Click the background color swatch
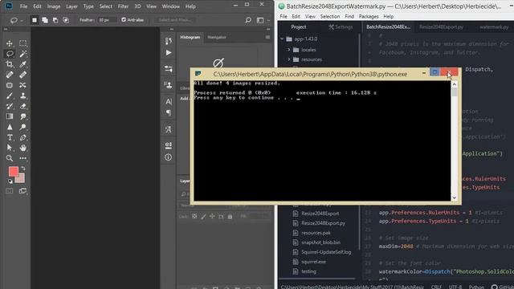Viewport: 514px width, 289px height. 21,179
